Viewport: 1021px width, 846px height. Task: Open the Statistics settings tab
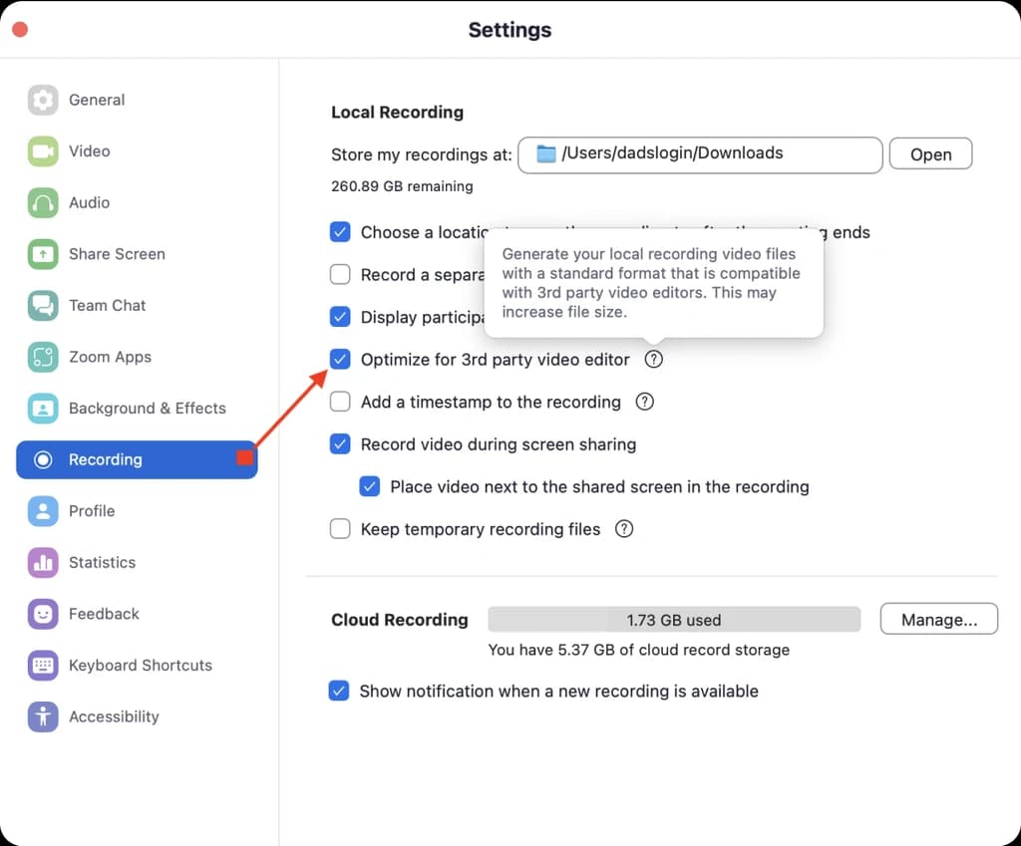coord(102,563)
